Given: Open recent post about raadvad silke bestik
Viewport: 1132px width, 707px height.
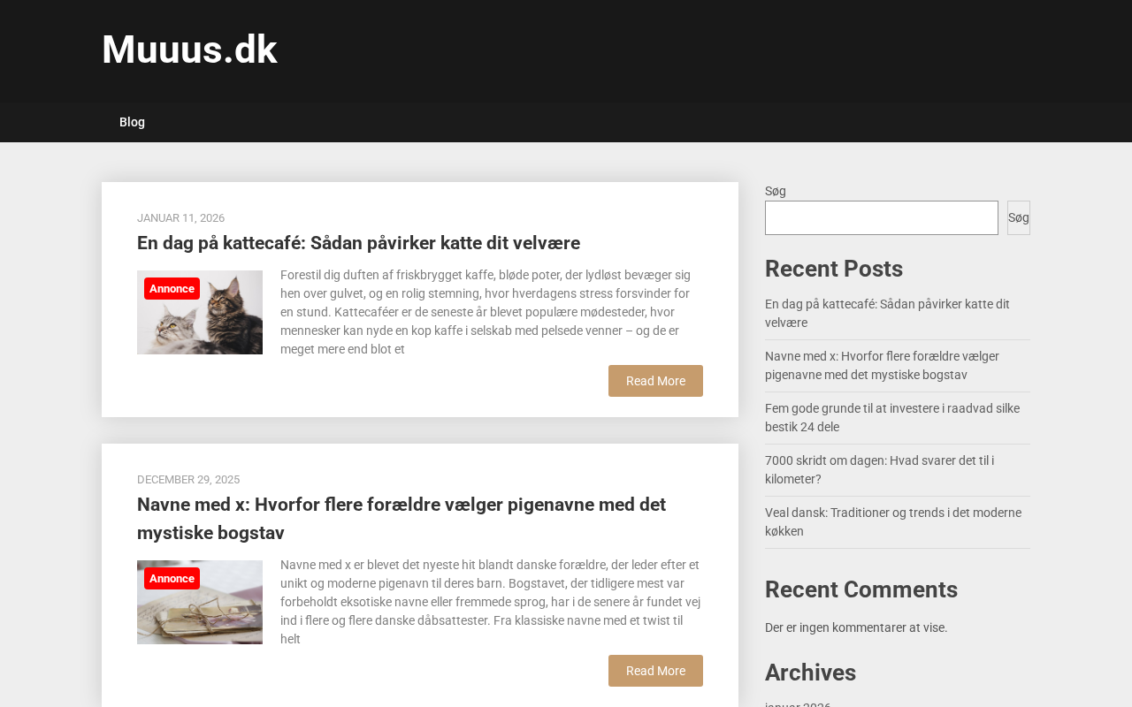Looking at the screenshot, I should (x=892, y=417).
